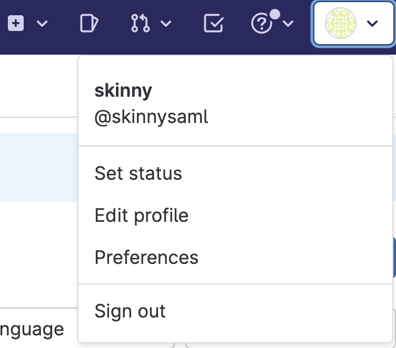Sign out of the account
This screenshot has height=348, width=396.
coord(130,311)
